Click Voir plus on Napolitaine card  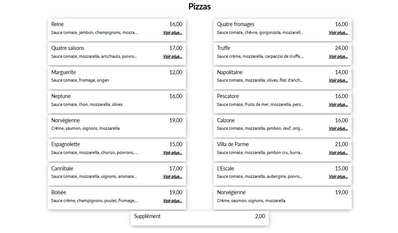(x=338, y=80)
